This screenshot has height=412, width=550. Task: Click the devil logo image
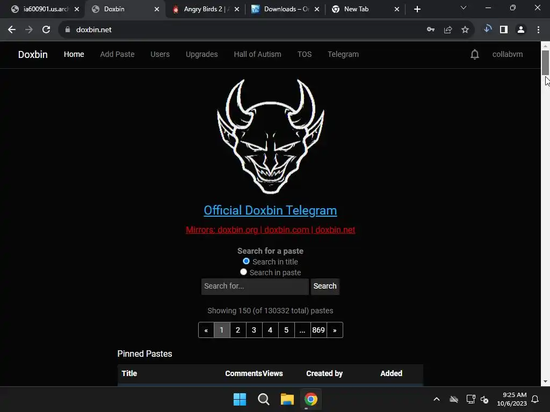(x=271, y=136)
